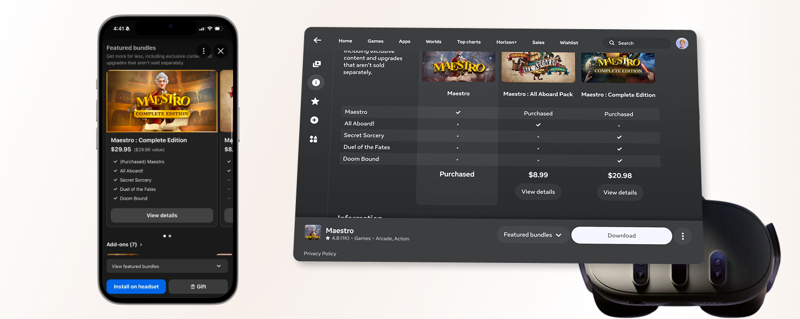Select the 'Featured bundles' phone heading
The width and height of the screenshot is (800, 319).
(x=131, y=48)
